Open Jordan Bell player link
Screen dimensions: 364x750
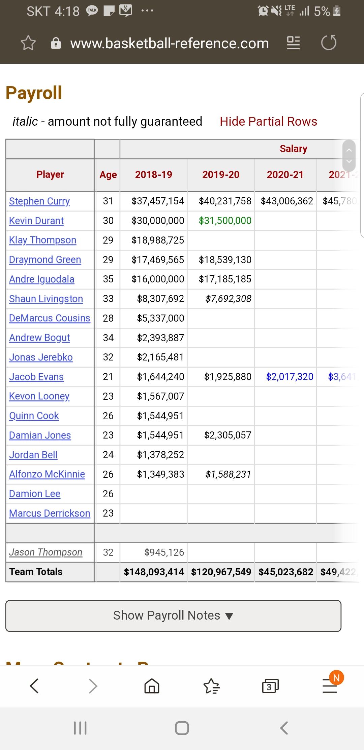[33, 455]
